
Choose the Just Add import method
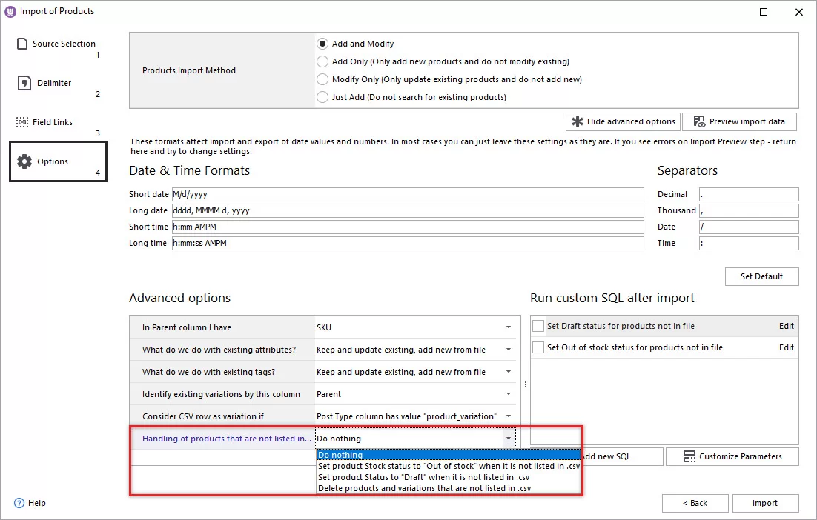tap(322, 97)
